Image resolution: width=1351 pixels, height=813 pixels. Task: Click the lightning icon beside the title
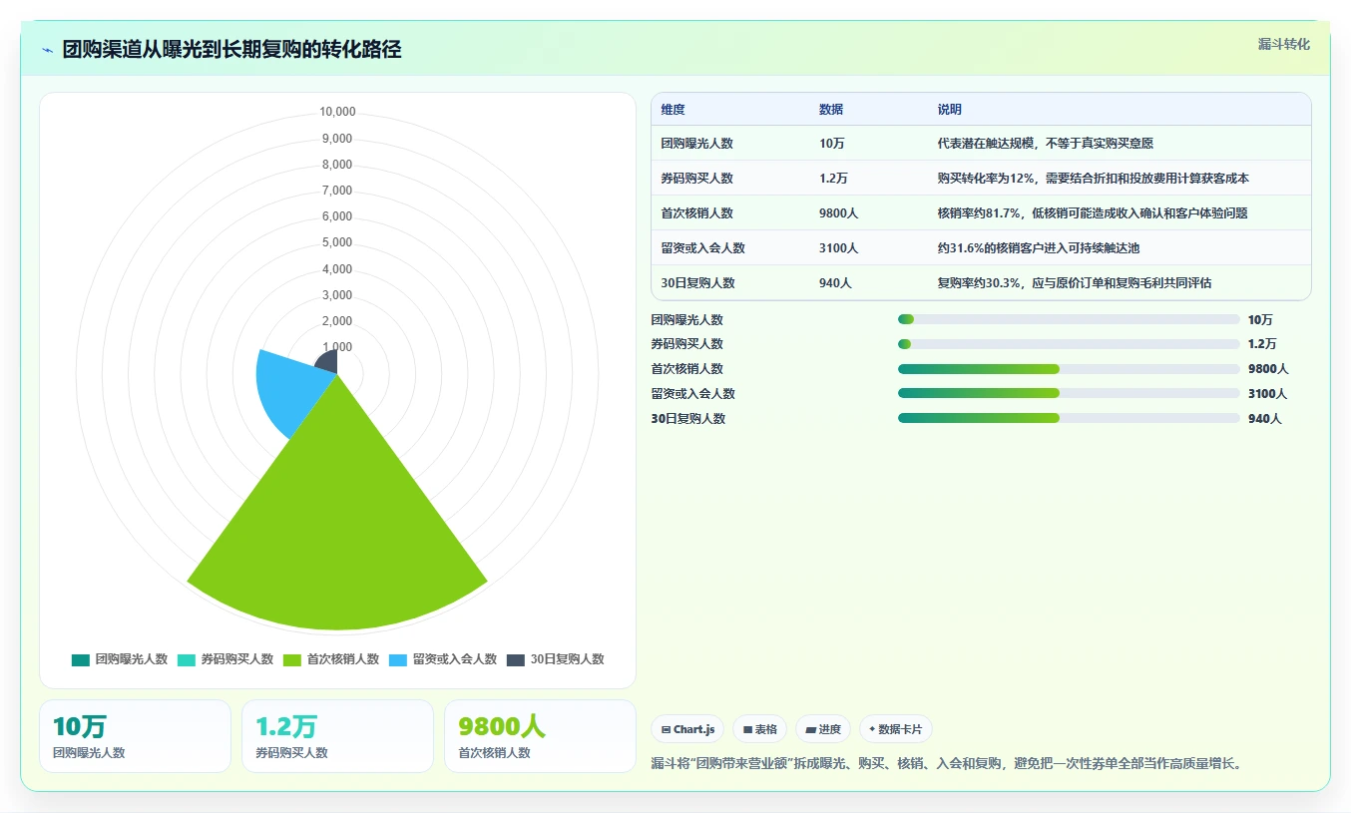point(47,50)
